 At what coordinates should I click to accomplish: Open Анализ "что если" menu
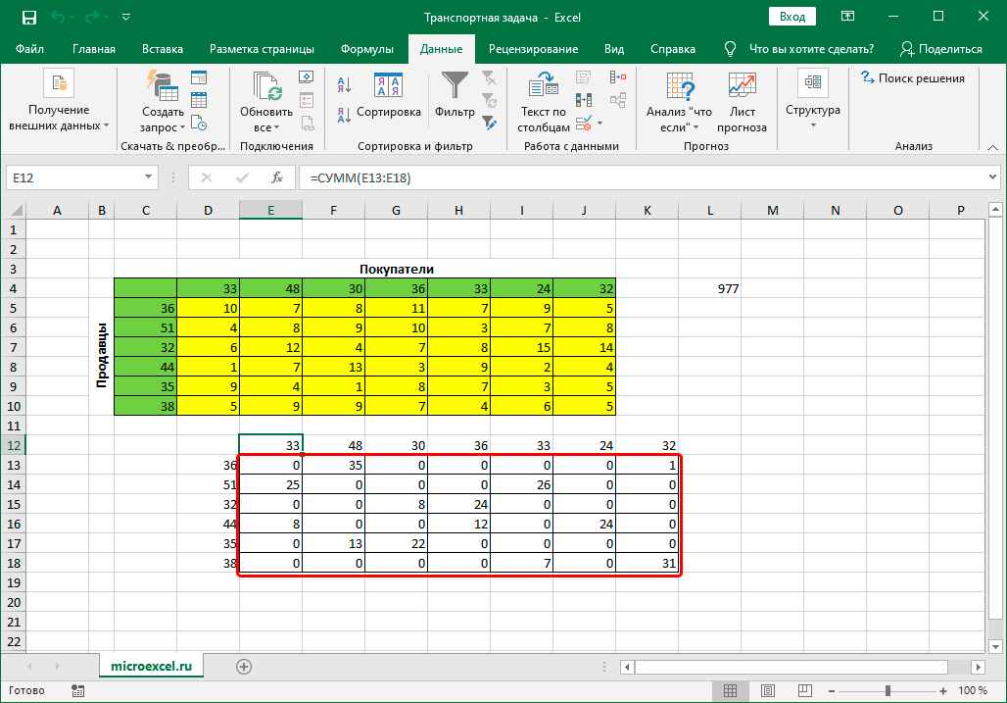pyautogui.click(x=679, y=102)
